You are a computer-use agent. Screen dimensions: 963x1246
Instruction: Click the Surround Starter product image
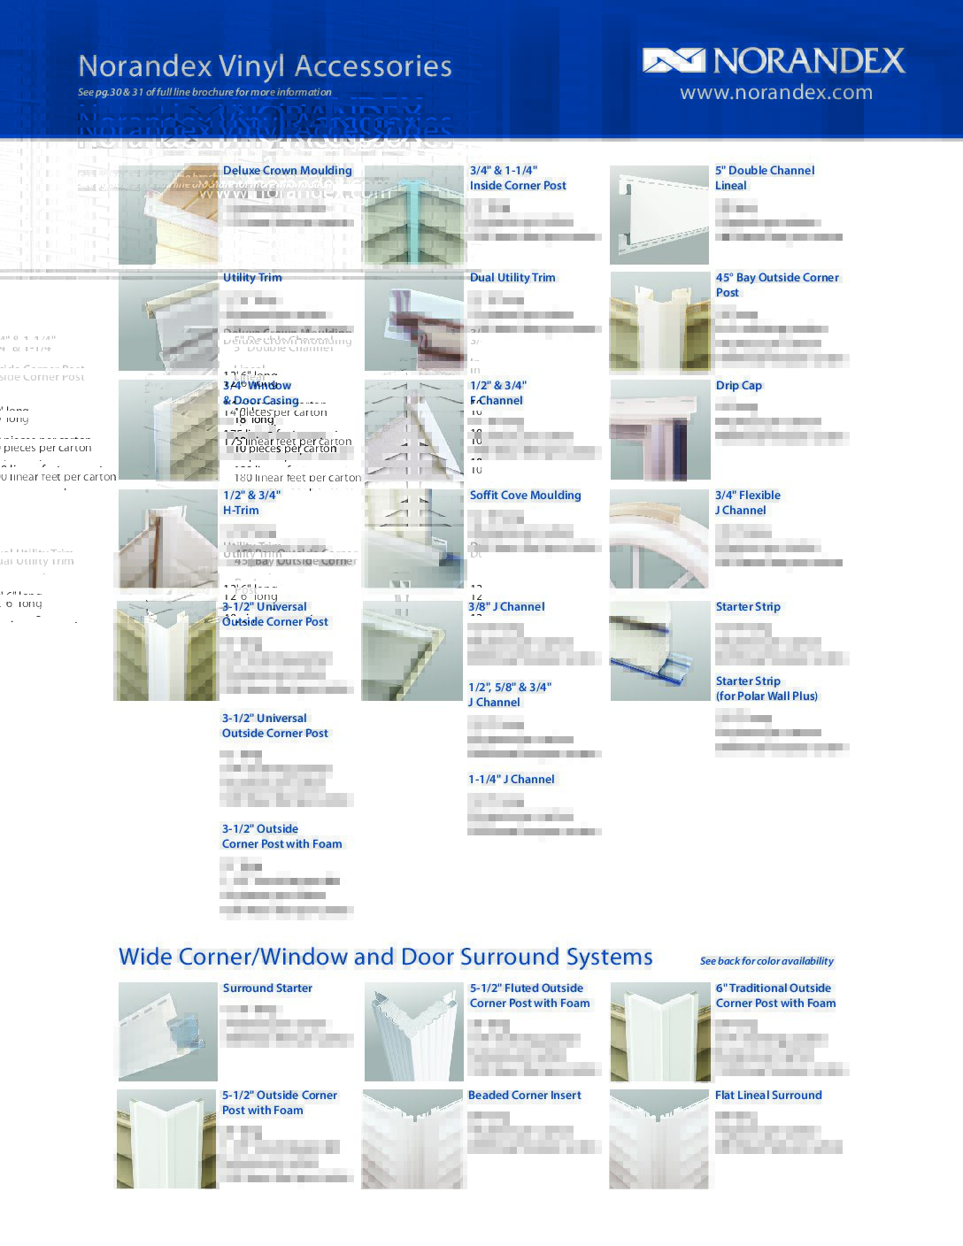pyautogui.click(x=167, y=1031)
